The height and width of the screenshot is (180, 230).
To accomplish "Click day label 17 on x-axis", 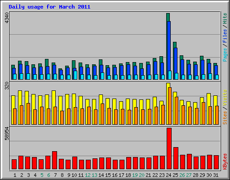I will pyautogui.click(x=121, y=175).
